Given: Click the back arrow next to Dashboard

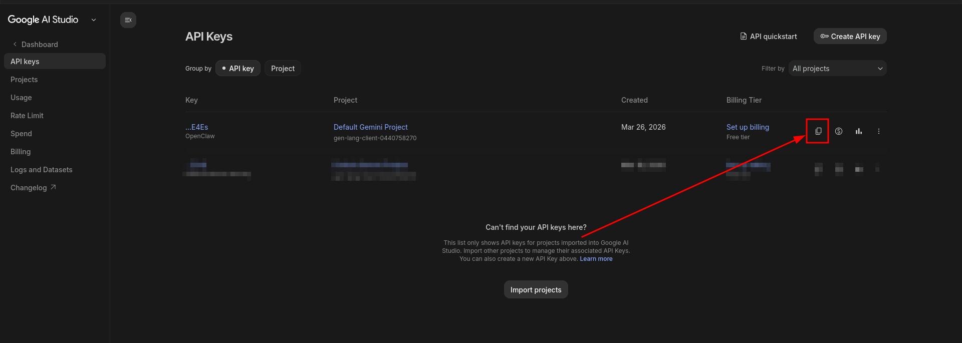Looking at the screenshot, I should 15,44.
